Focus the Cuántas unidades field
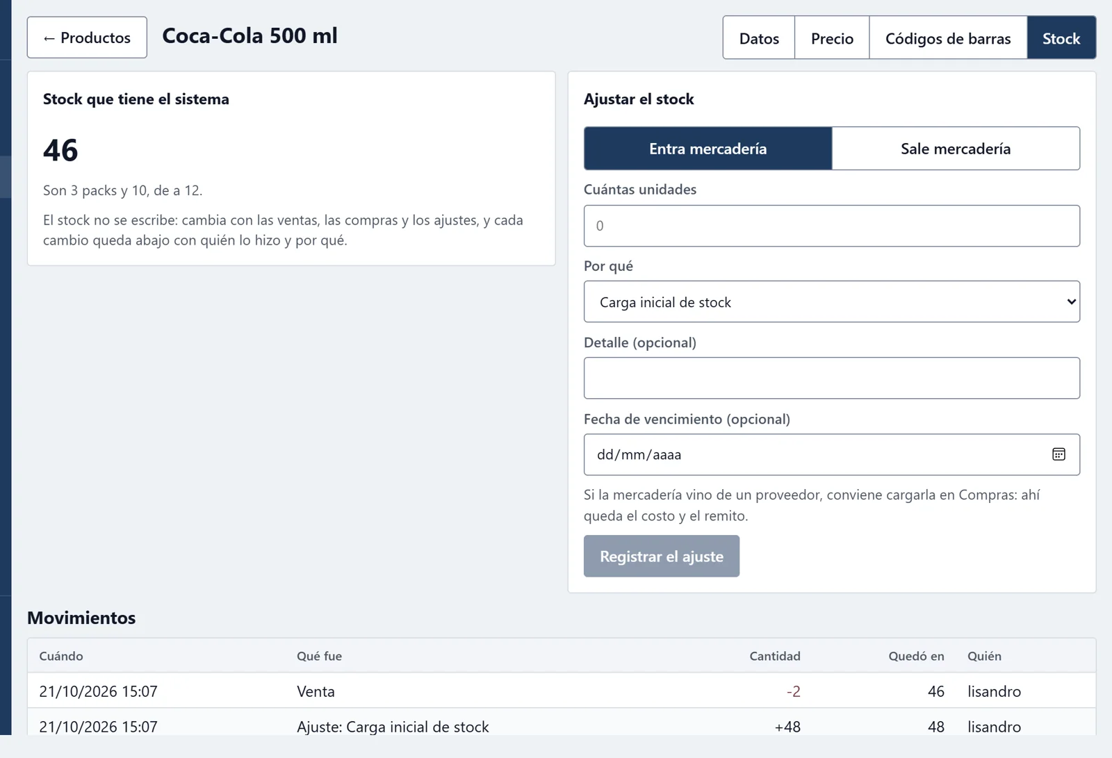The width and height of the screenshot is (1112, 758). tap(832, 226)
